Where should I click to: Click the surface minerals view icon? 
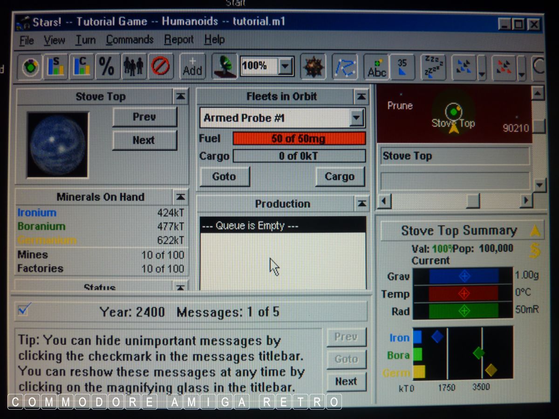(56, 67)
